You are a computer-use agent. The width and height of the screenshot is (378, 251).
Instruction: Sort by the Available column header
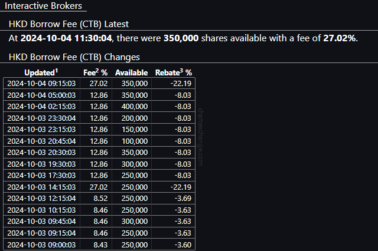[131, 72]
